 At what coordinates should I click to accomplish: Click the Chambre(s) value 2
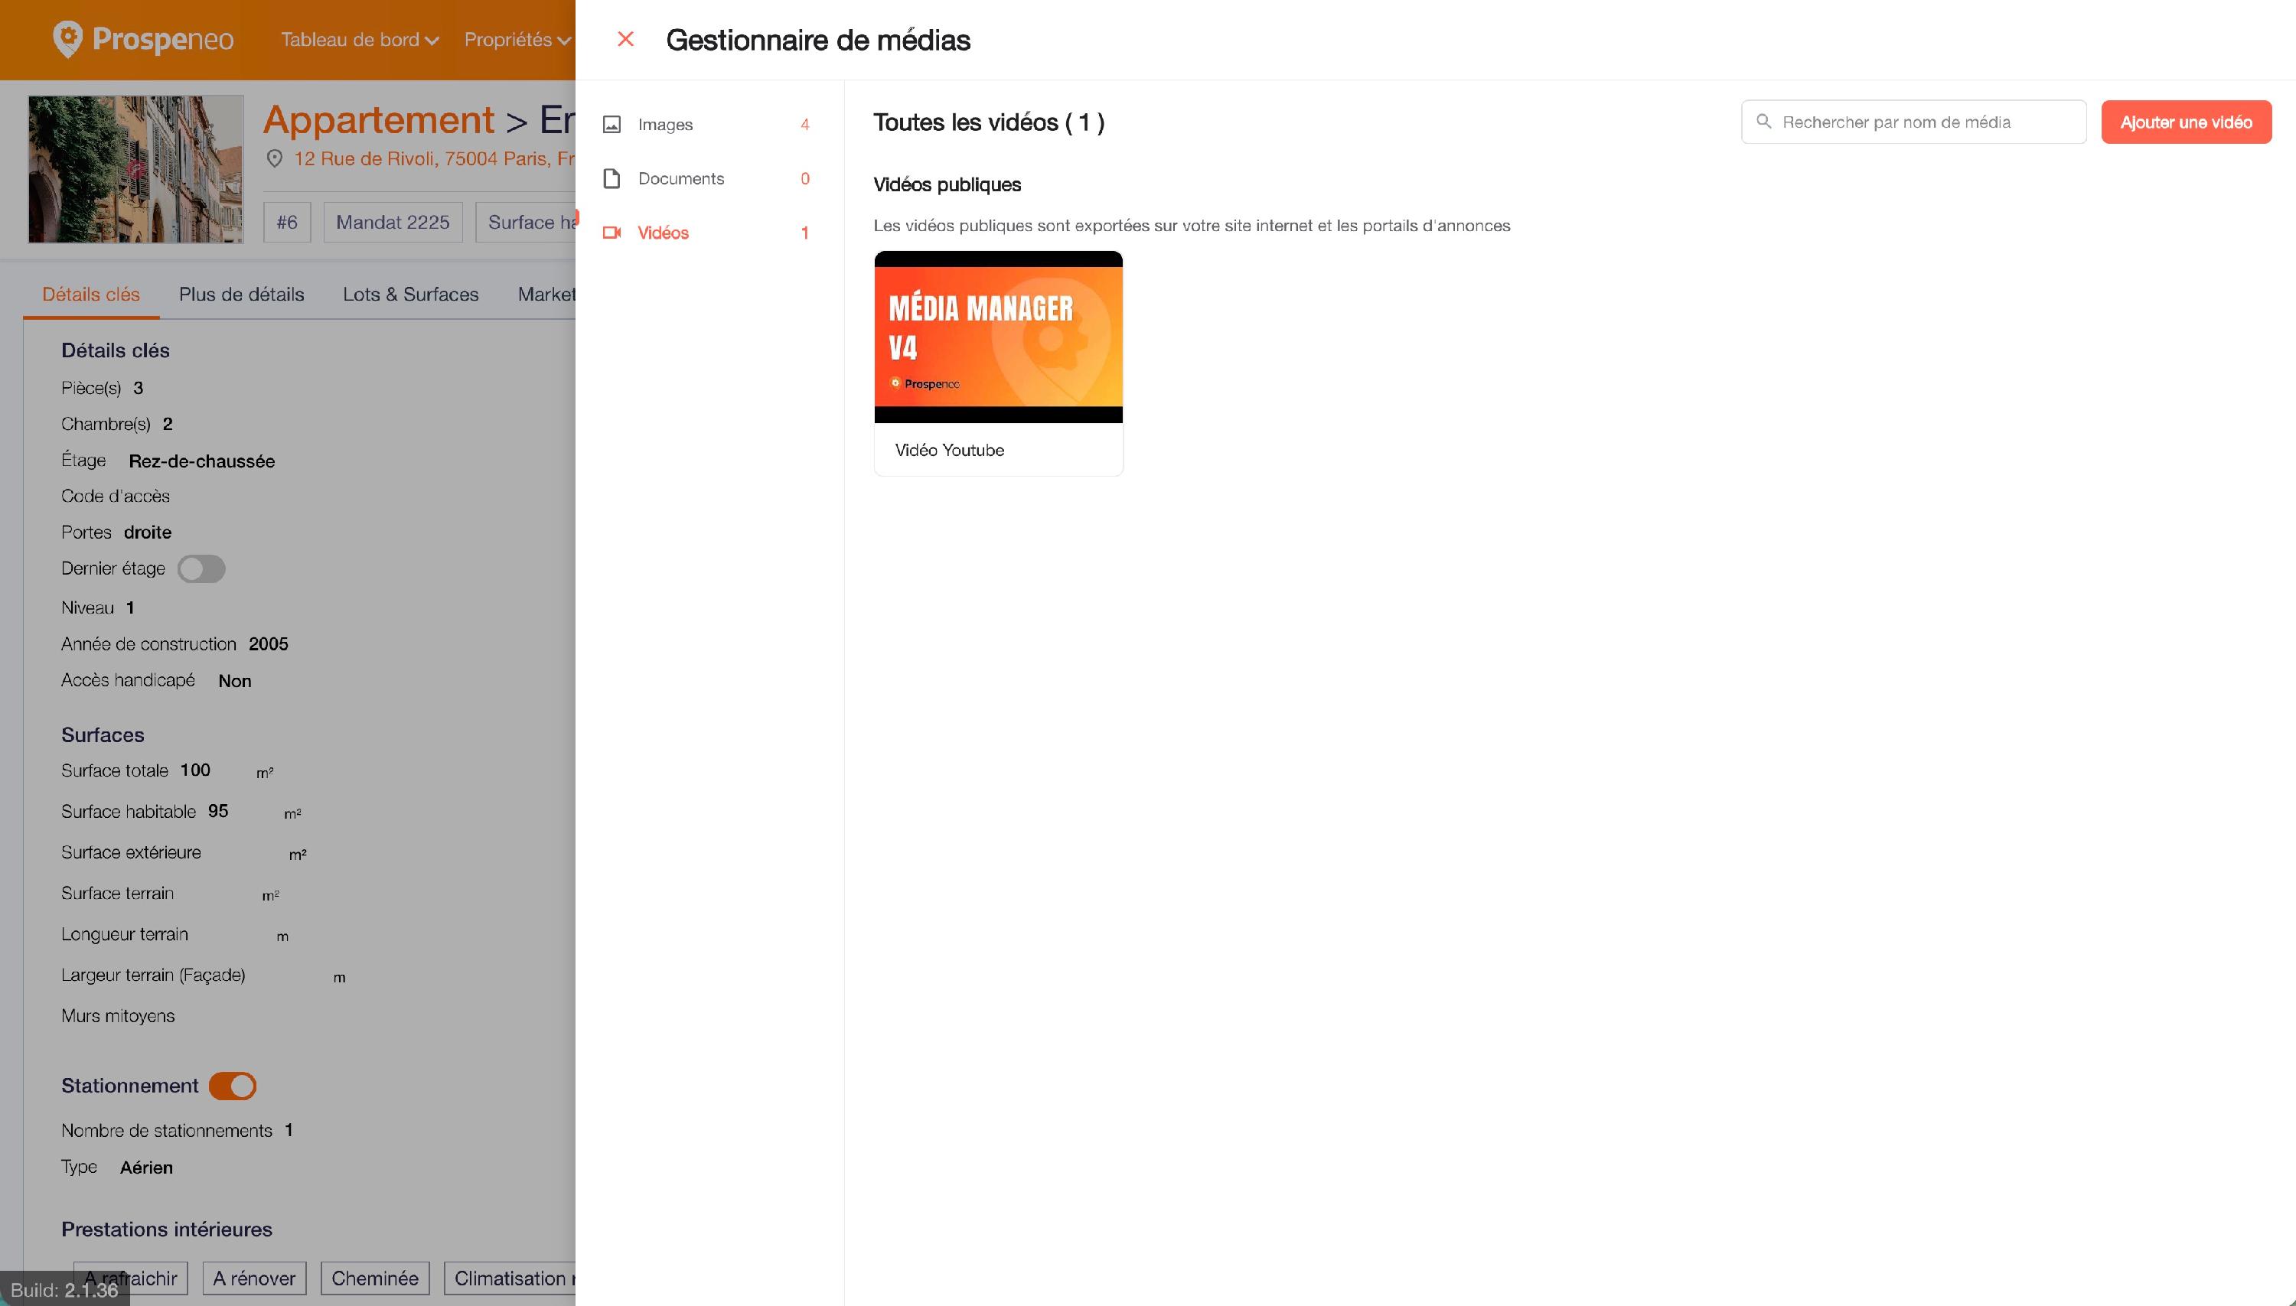[x=167, y=425]
